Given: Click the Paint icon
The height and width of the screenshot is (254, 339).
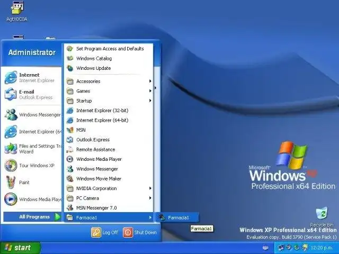Looking at the screenshot, I should tap(11, 182).
